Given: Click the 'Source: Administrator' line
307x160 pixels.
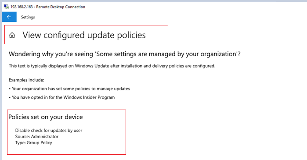Looking at the screenshot, I should coord(37,137).
